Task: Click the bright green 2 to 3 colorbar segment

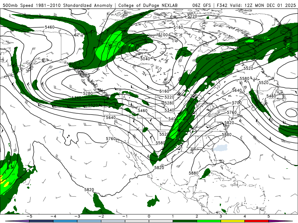Action: (209, 221)
